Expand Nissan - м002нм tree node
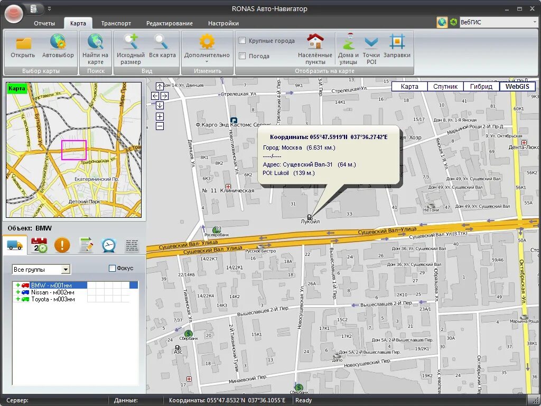The width and height of the screenshot is (541, 406). click(18, 292)
